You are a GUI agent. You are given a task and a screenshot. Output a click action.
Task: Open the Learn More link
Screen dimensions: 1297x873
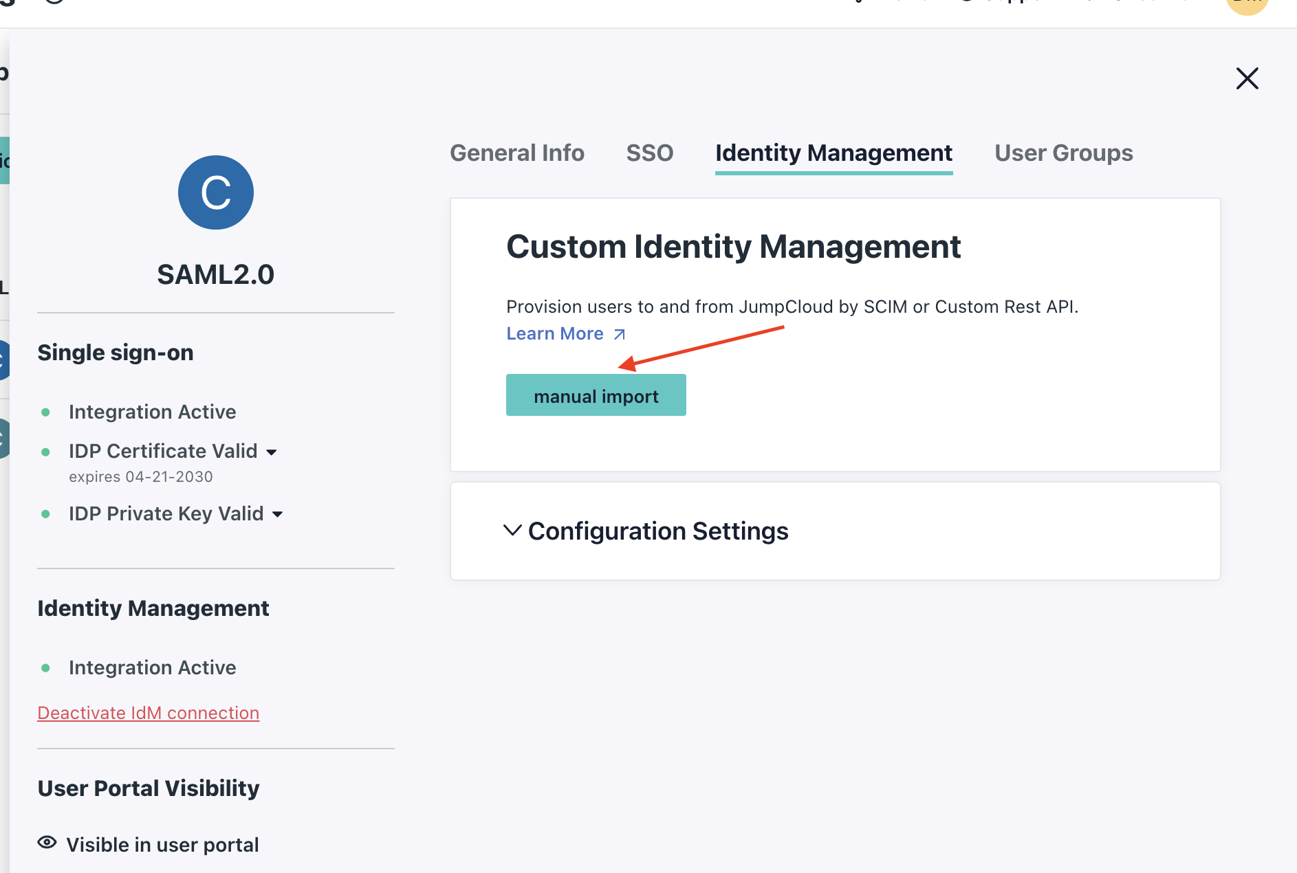[x=555, y=333]
